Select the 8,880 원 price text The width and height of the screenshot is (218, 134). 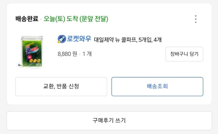[x=67, y=54]
